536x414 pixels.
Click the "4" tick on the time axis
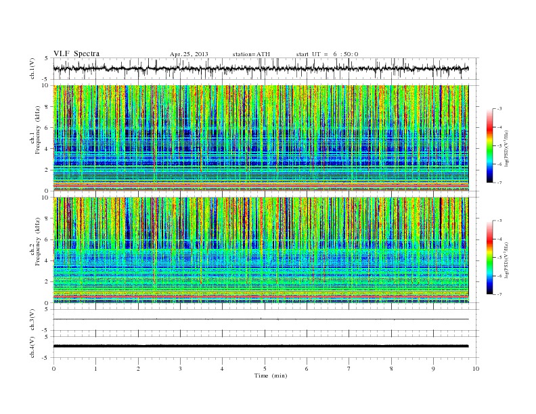click(x=222, y=369)
